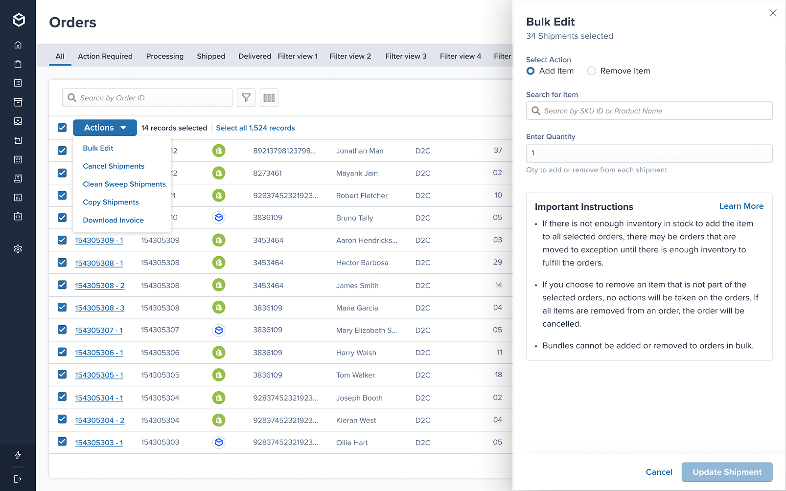The height and width of the screenshot is (491, 786).
Task: Close the Bulk Edit panel
Action: [x=773, y=13]
